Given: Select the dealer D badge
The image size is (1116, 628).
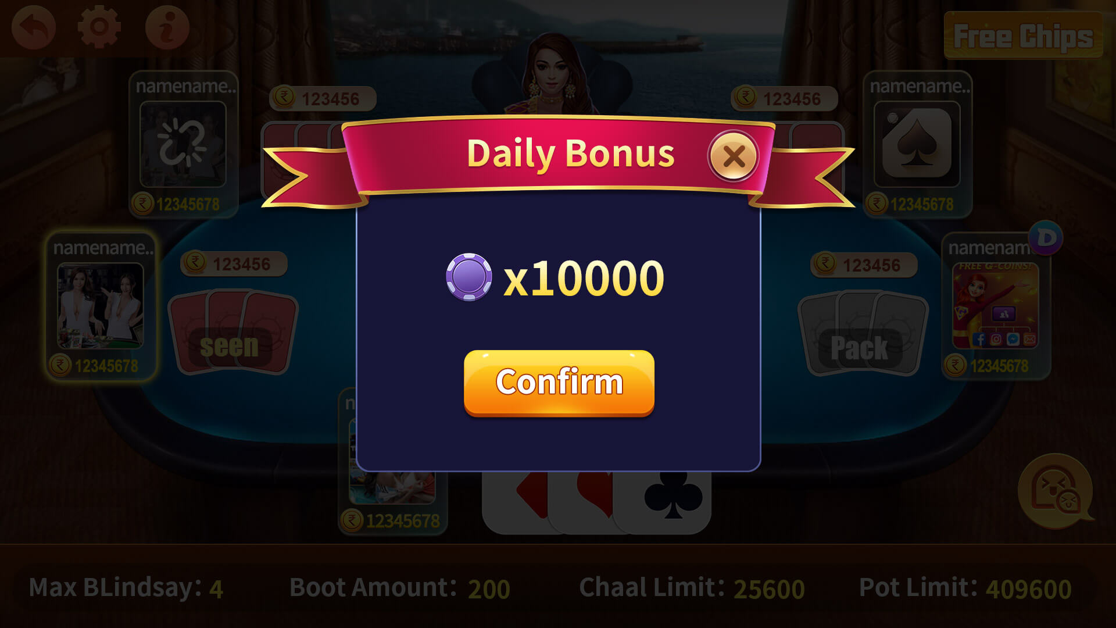Looking at the screenshot, I should coord(1046,237).
